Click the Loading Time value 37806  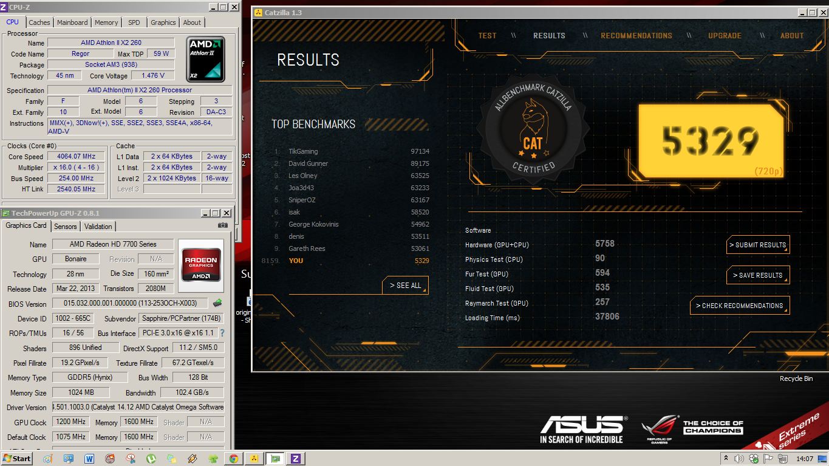[607, 317]
